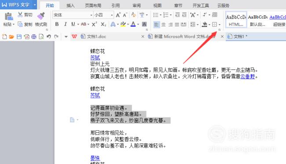286x164 pixels.
Task: Switch to the 审阅 ribbon tab
Action: click(x=136, y=6)
